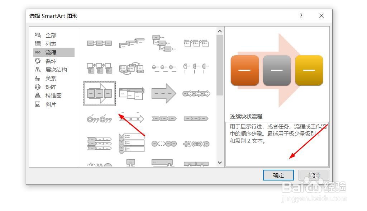Open dialog help via question mark
Viewport: 367px width, 211px height.
301,16
